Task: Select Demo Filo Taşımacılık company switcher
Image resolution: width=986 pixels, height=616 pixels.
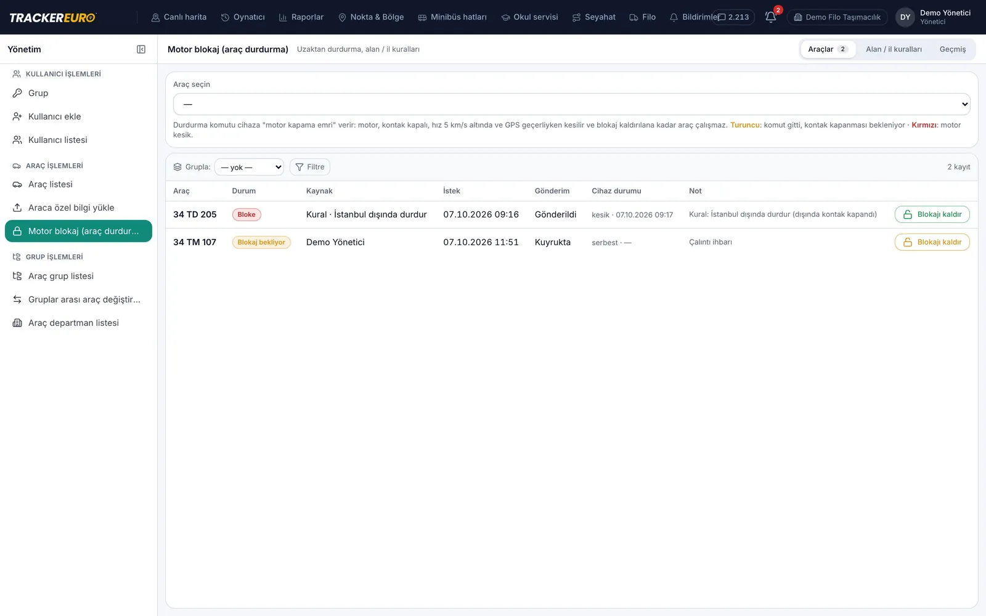Action: click(x=837, y=17)
